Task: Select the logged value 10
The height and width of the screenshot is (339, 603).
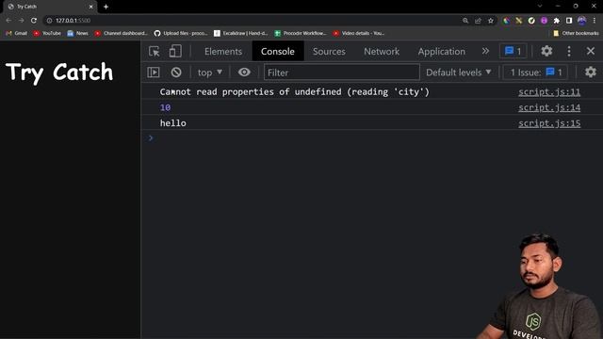Action: [x=166, y=107]
